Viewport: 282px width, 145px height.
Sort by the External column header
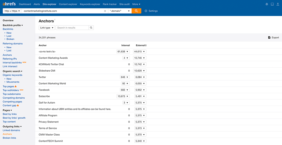[141, 45]
